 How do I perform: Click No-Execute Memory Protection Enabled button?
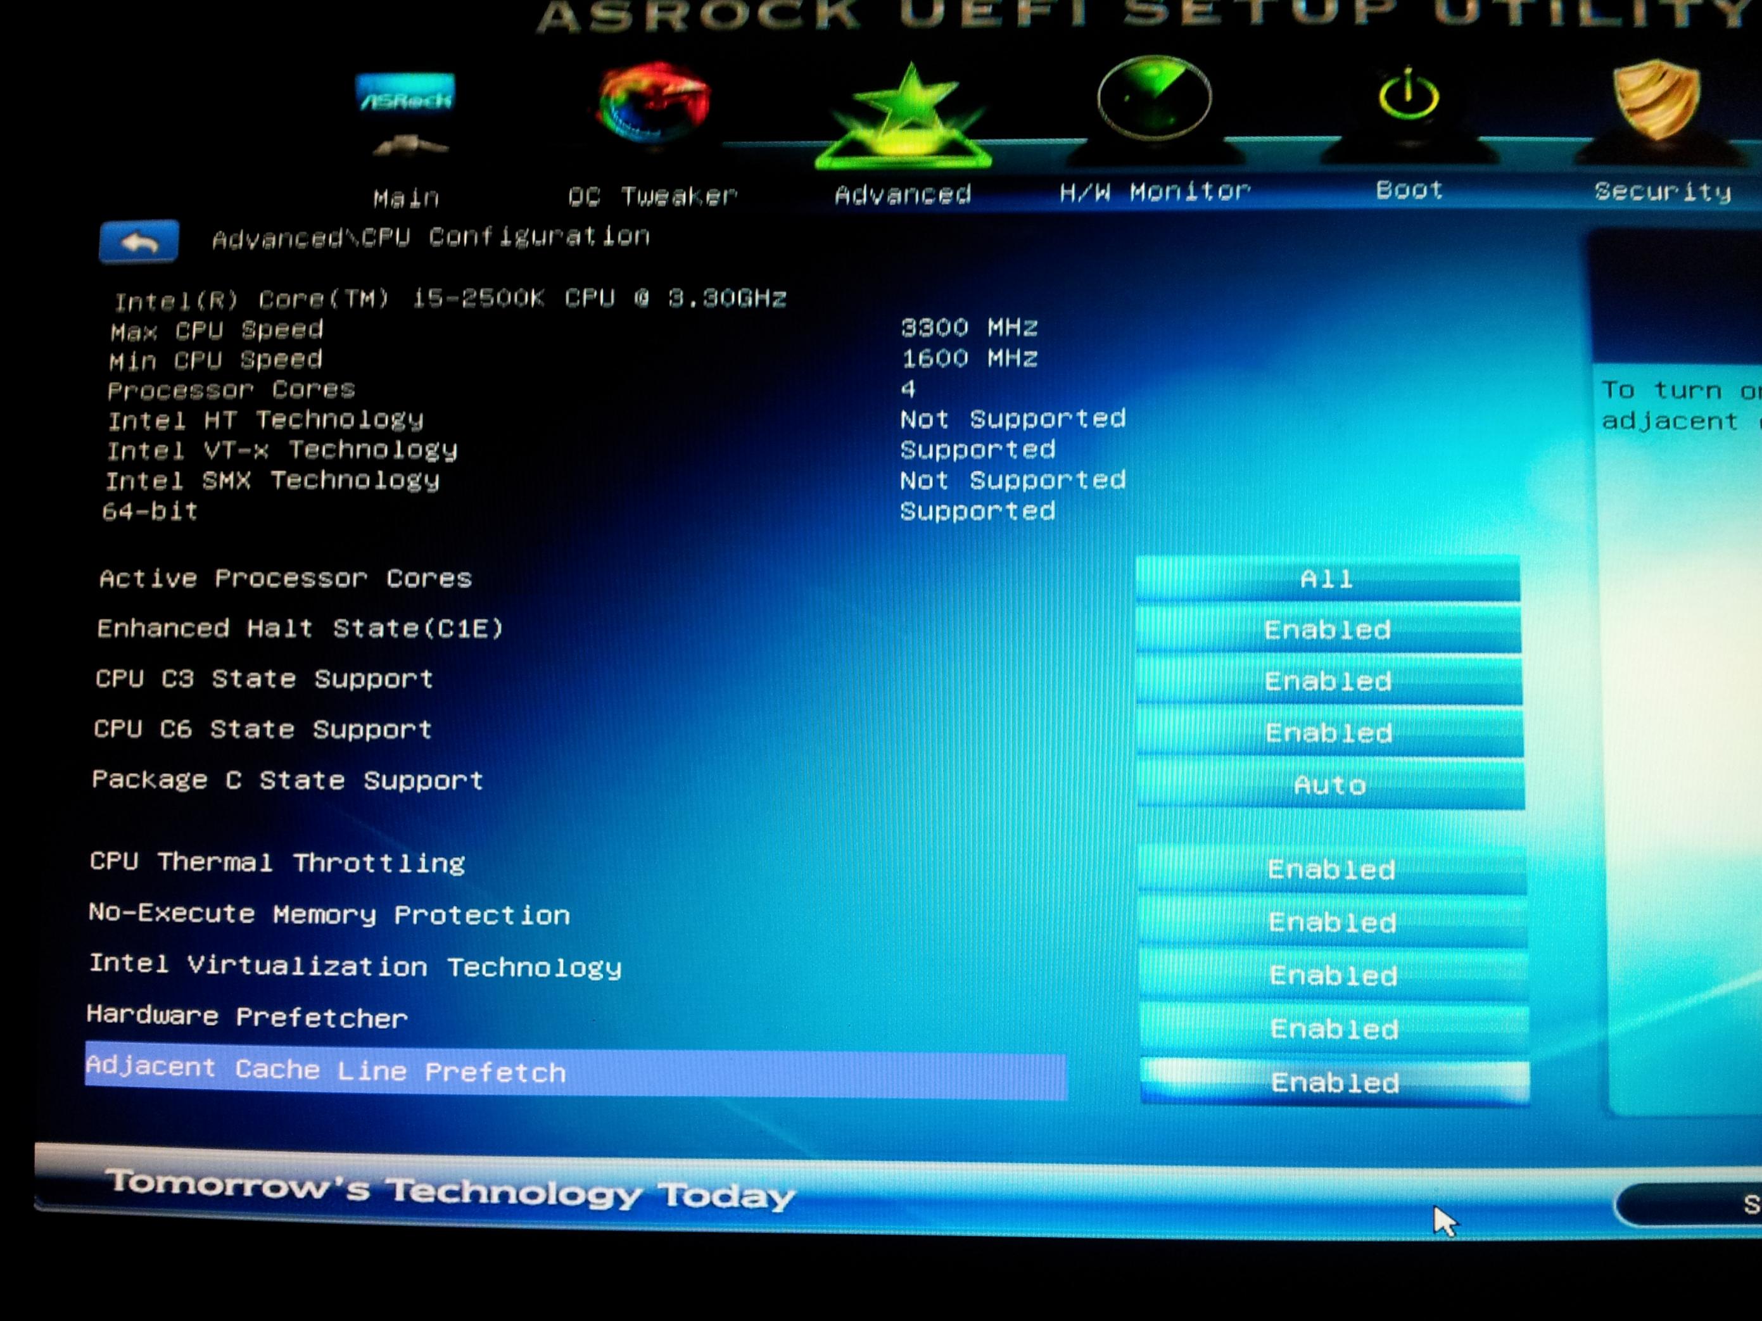point(1333,922)
